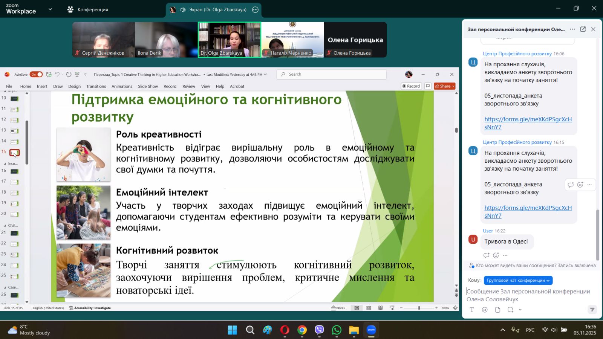The height and width of the screenshot is (339, 603).
Task: Open Google Chrome from the taskbar
Action: coord(302,330)
